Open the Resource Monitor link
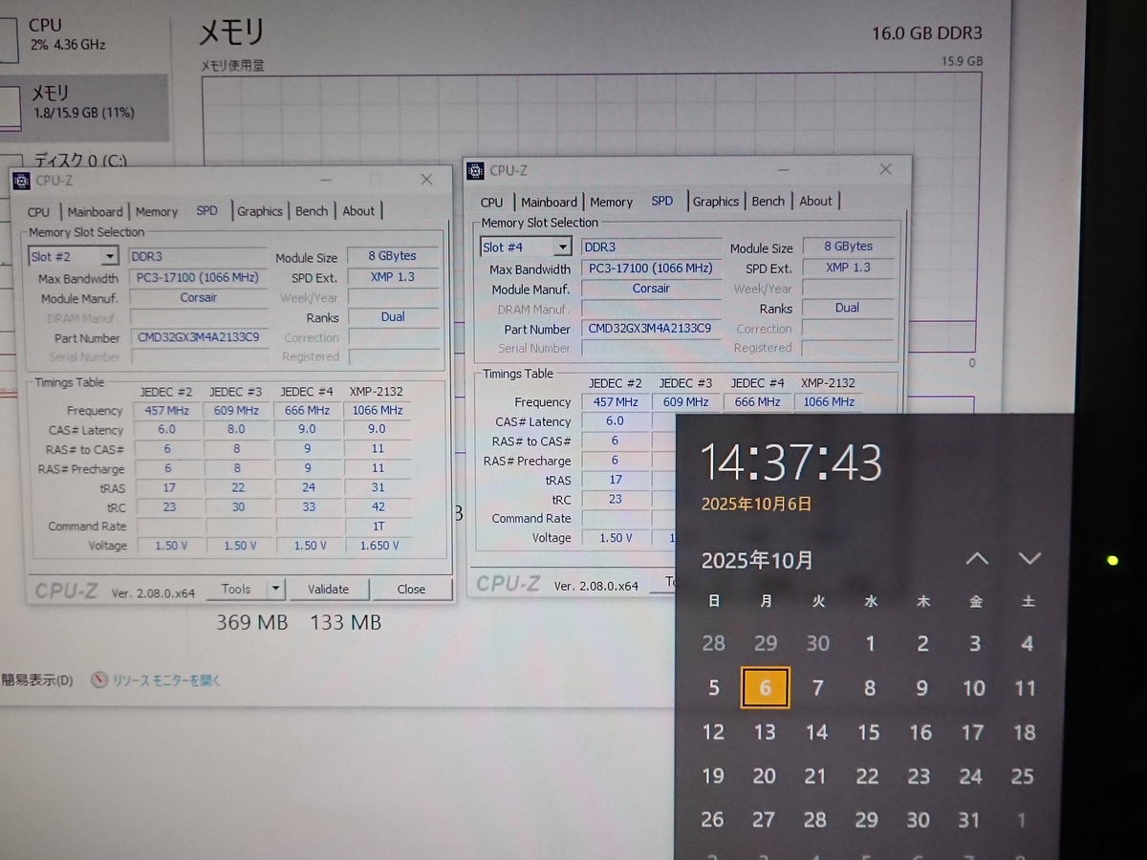 tap(166, 680)
